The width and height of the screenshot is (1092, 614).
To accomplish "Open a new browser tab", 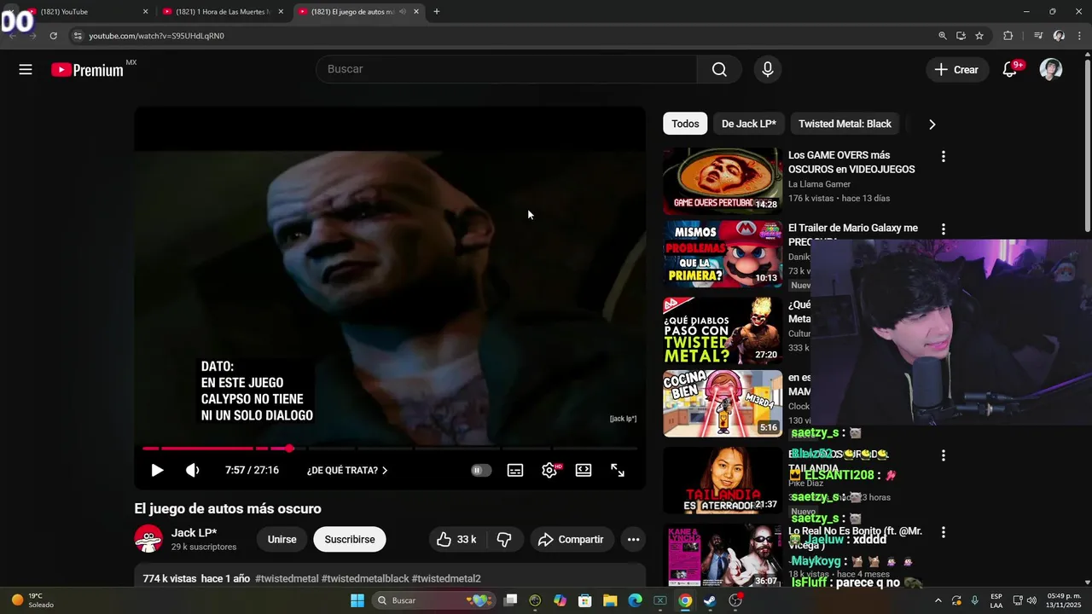I will point(437,12).
